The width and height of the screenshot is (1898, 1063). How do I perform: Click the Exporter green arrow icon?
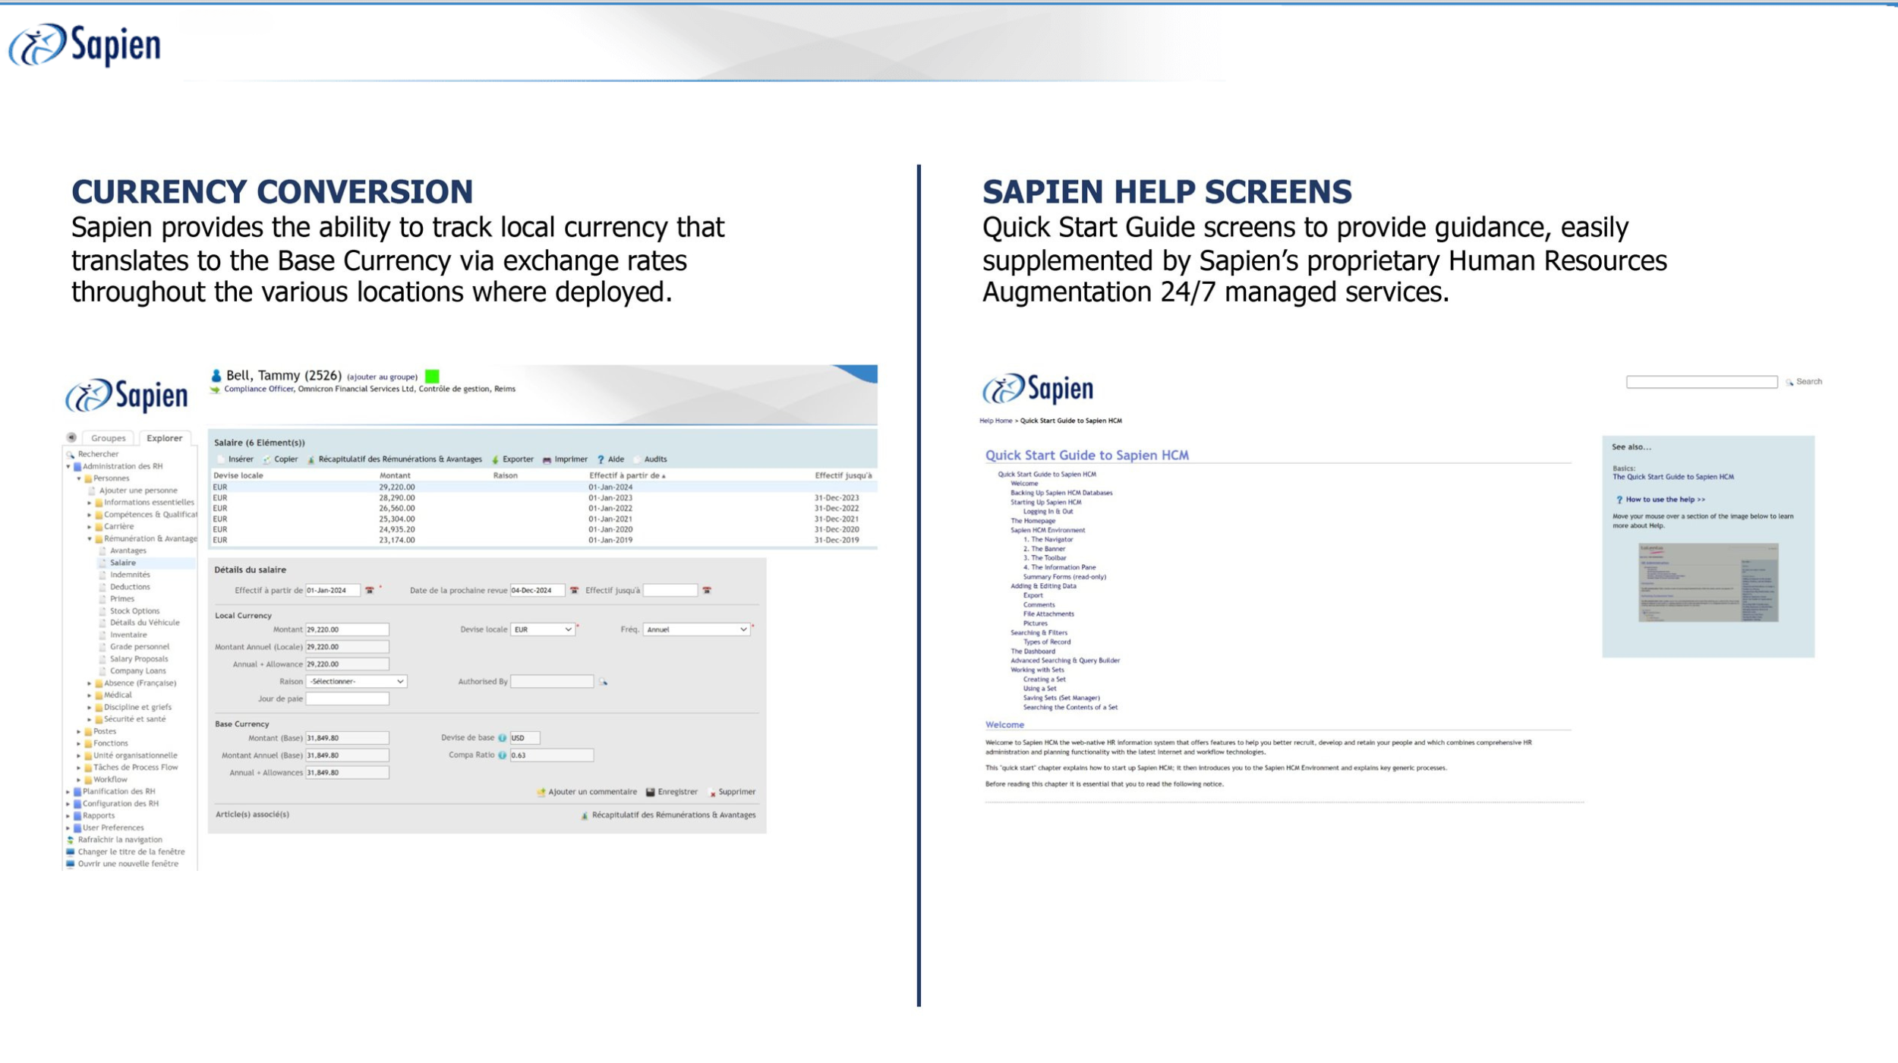pos(496,459)
